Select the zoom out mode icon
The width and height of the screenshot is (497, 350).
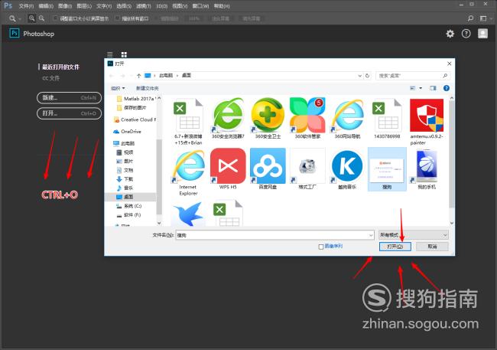[41, 18]
